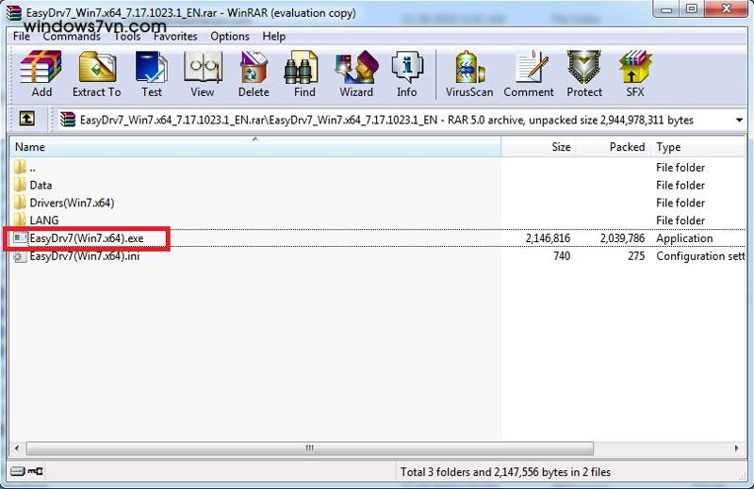The height and width of the screenshot is (489, 754).
Task: Go up one folder level button
Action: tap(27, 120)
